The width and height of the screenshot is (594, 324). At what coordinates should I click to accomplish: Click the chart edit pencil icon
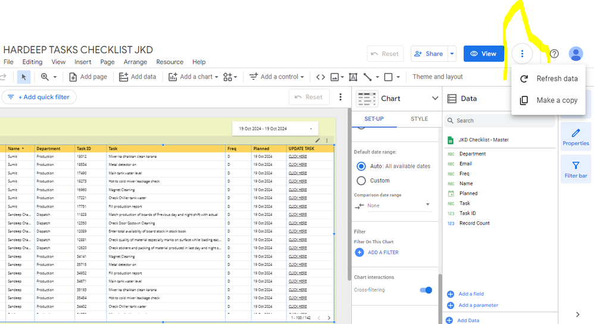pos(317,140)
